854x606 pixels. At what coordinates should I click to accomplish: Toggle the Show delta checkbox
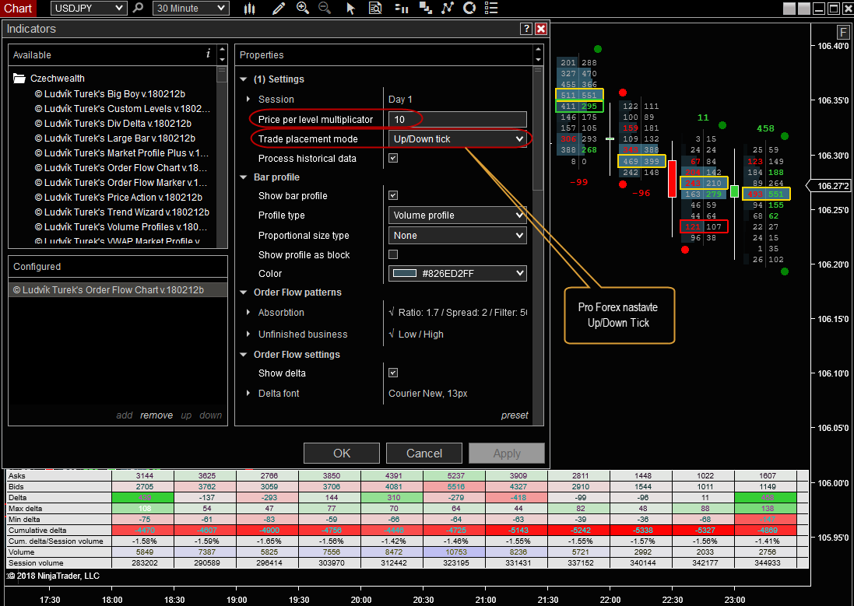(x=393, y=373)
